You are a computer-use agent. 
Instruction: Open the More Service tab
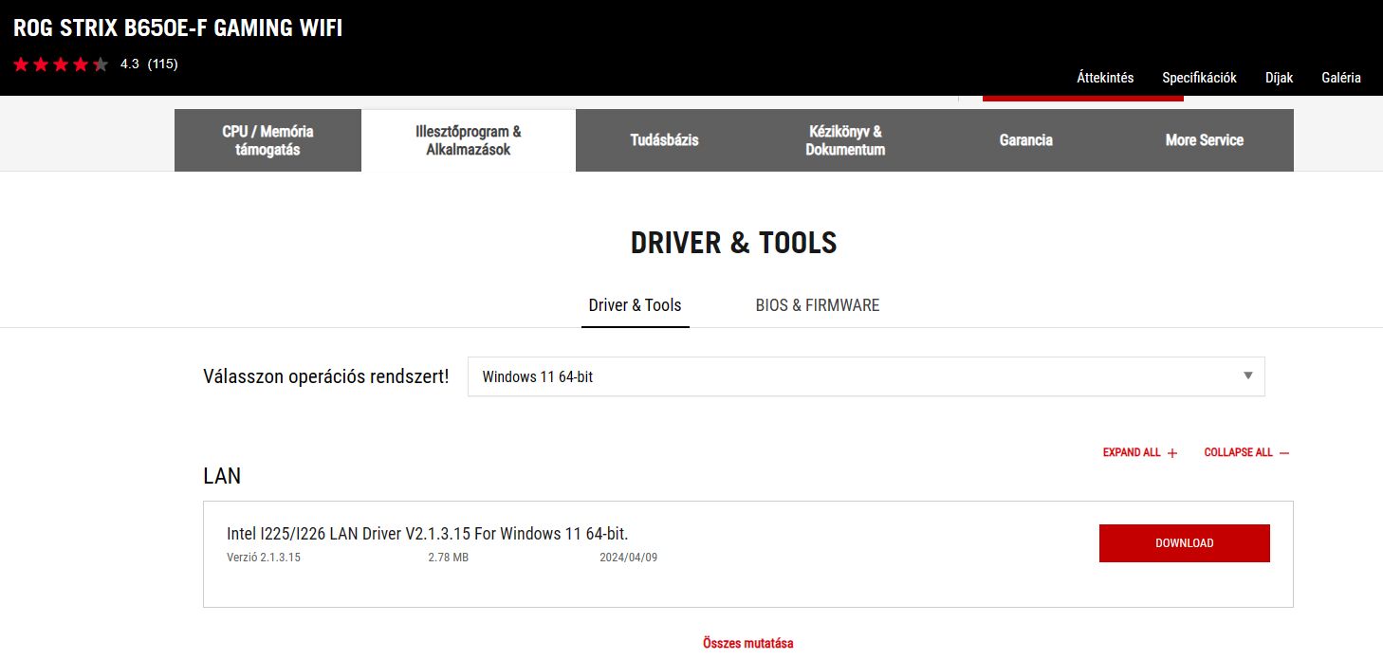[x=1204, y=140]
